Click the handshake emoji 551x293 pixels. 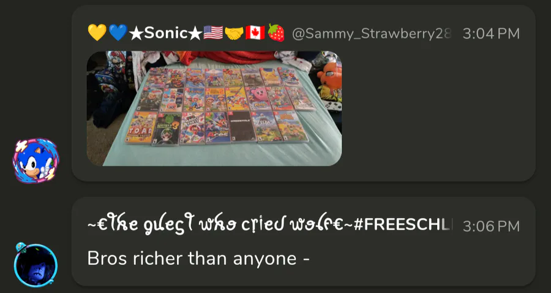234,33
